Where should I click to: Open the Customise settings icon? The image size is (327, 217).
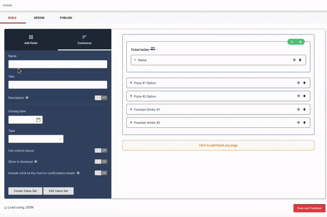(x=84, y=37)
